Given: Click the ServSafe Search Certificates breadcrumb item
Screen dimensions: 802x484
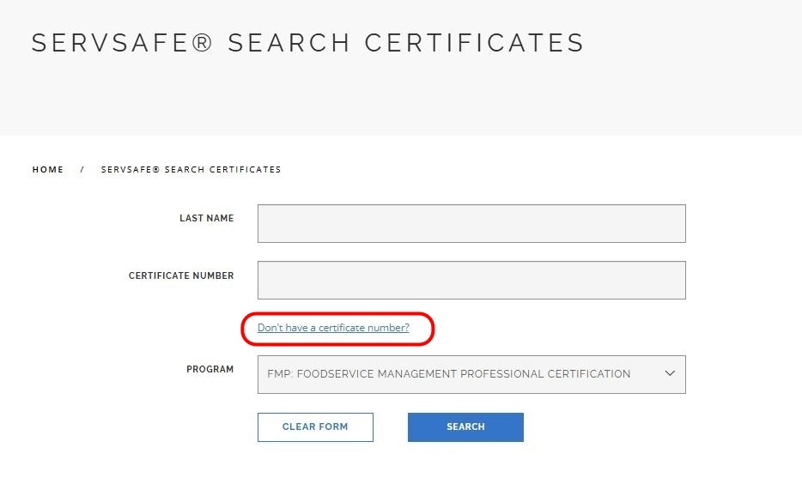Looking at the screenshot, I should [x=191, y=170].
